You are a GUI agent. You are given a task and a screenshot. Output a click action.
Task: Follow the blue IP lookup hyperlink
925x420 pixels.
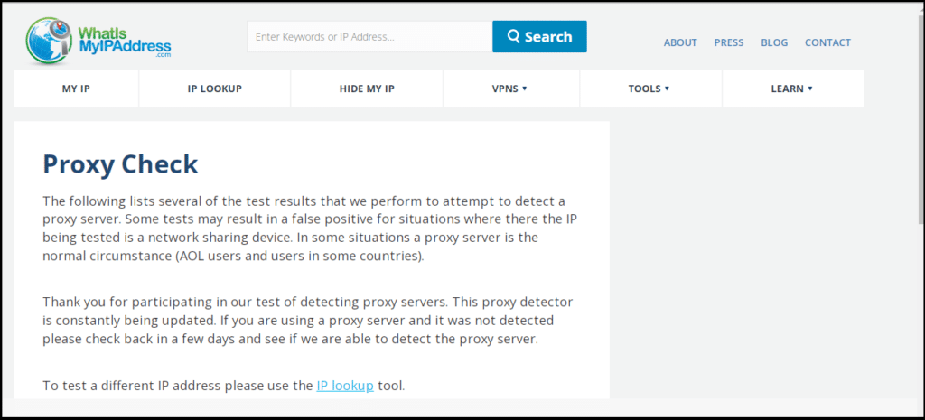click(345, 386)
